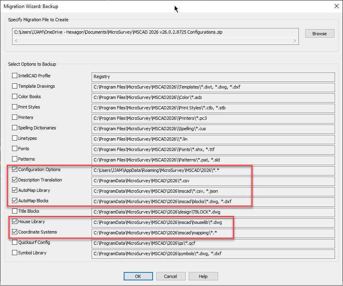Uncheck the House Library checkbox
Screen dimensions: 343x286
click(15, 222)
